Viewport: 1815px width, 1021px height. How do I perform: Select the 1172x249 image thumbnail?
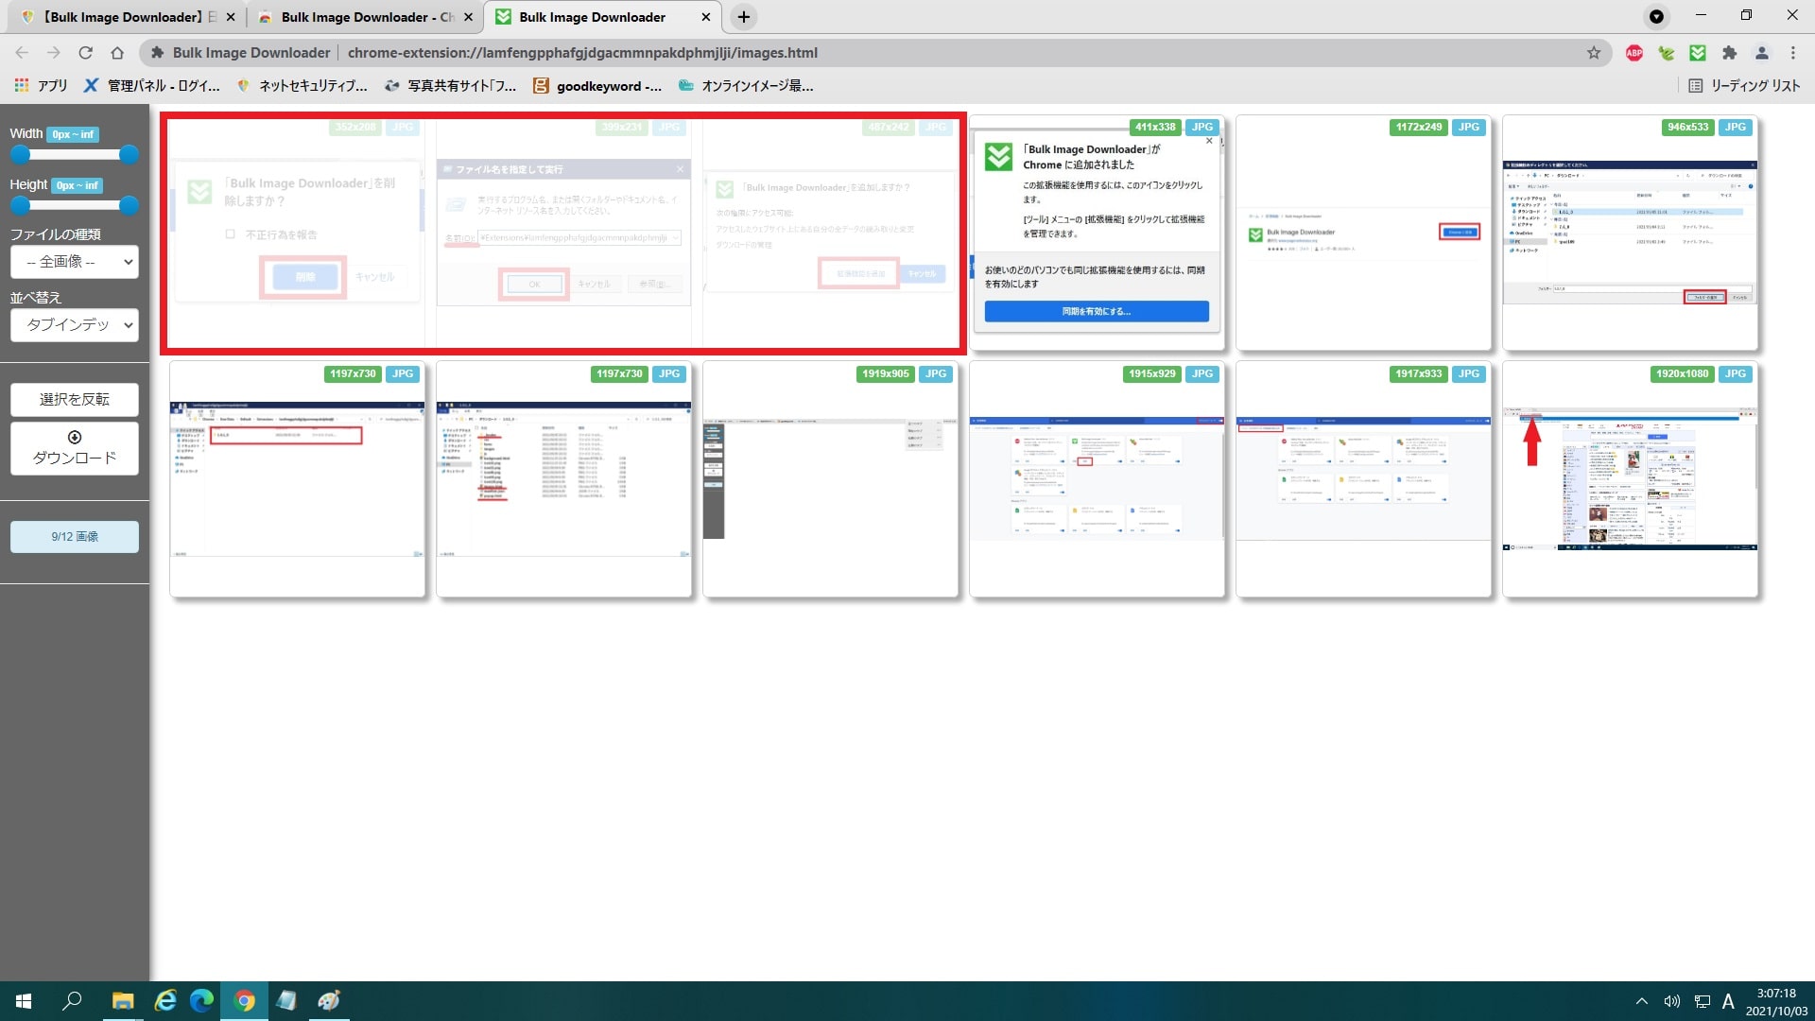click(x=1364, y=234)
